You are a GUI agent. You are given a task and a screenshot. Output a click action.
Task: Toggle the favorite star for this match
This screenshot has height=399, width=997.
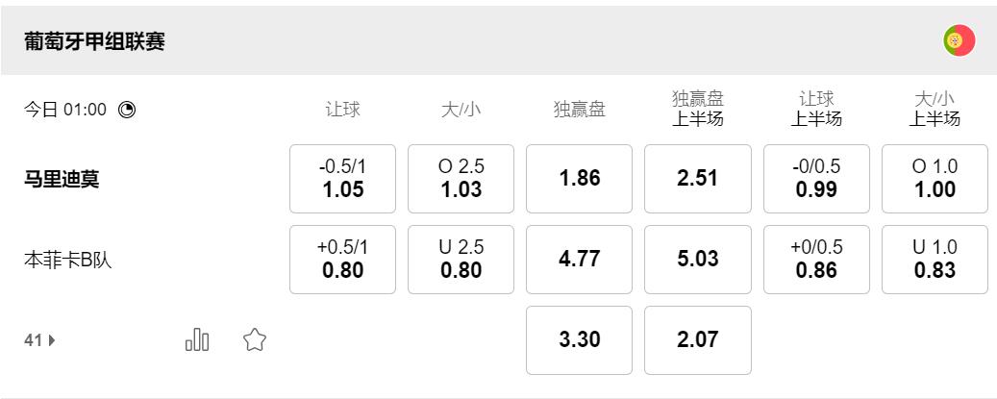[254, 339]
